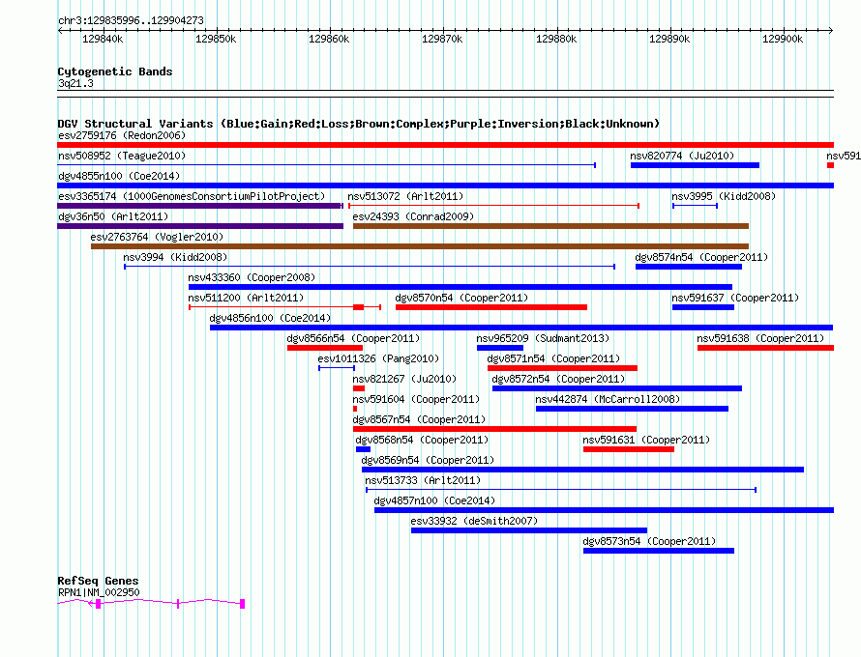
Task: Open dgv8567n54 (Cooper2011) label
Action: click(419, 419)
